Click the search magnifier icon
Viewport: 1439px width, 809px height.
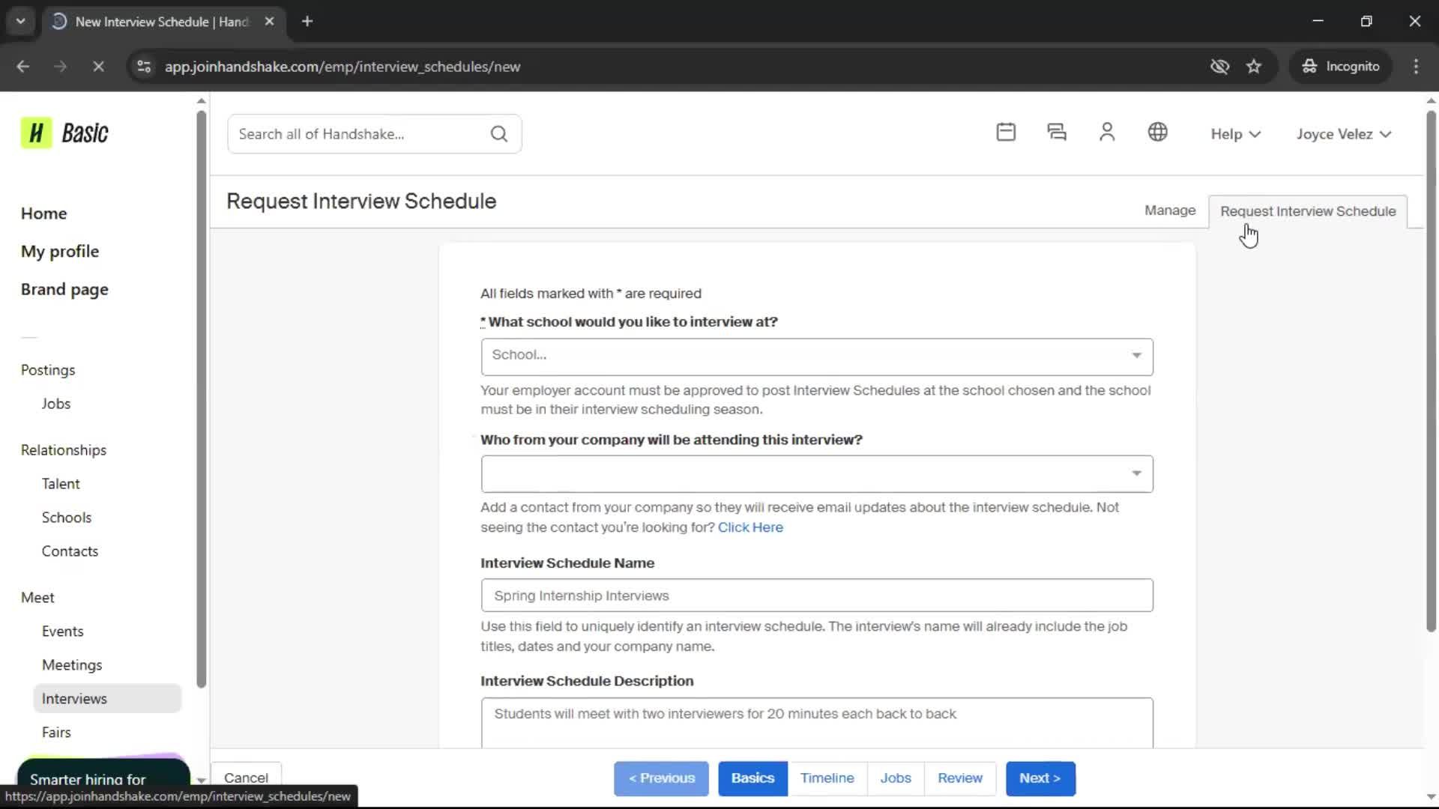pos(499,134)
